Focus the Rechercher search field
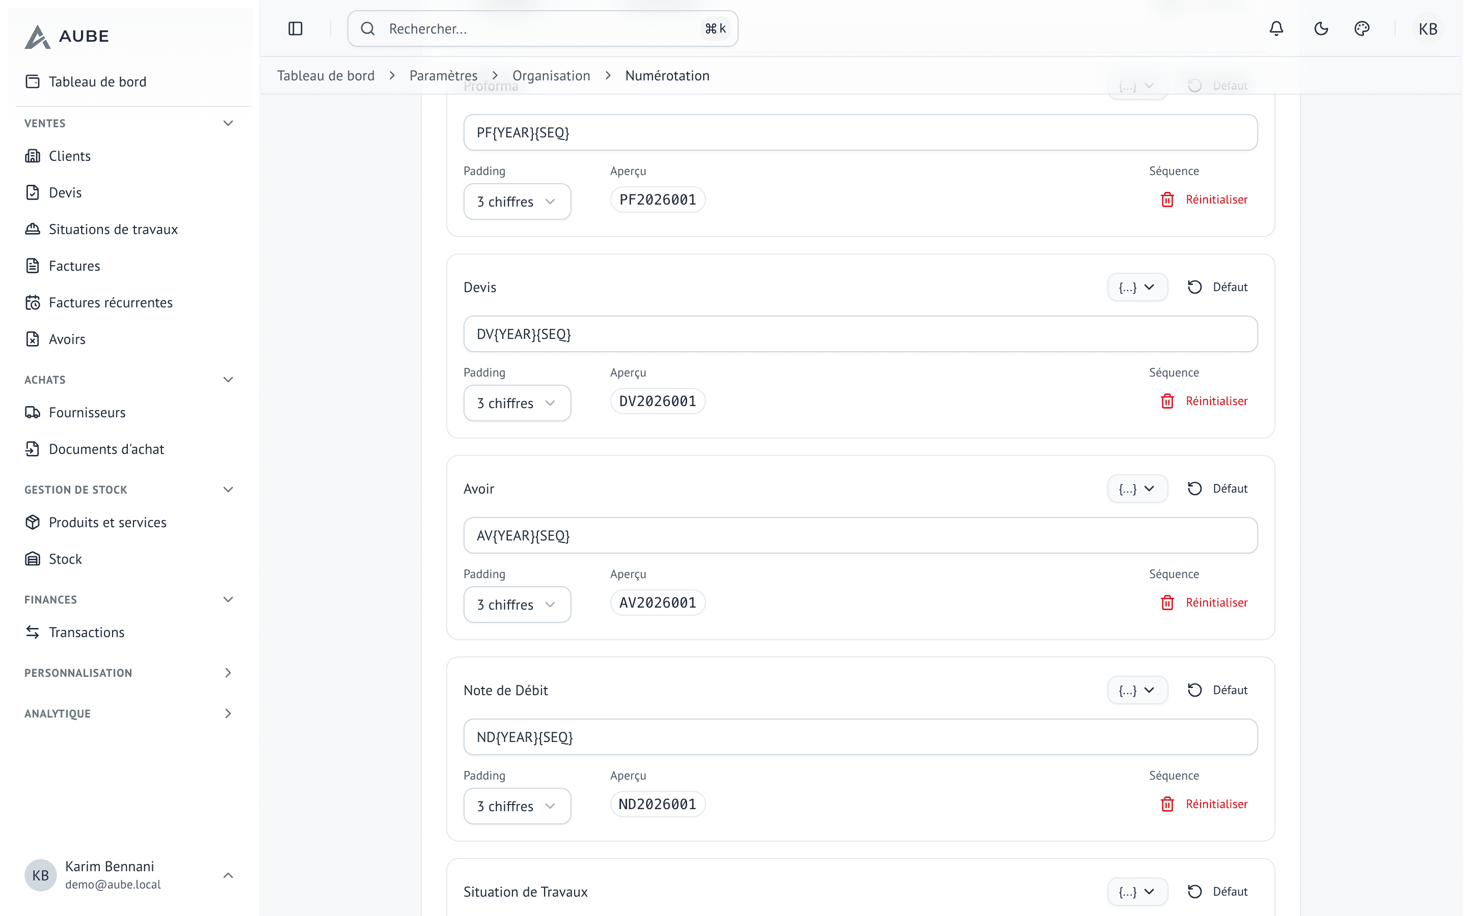 (542, 28)
